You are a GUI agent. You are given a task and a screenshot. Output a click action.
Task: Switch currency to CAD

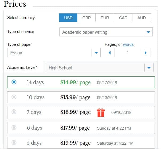pyautogui.click(x=123, y=18)
